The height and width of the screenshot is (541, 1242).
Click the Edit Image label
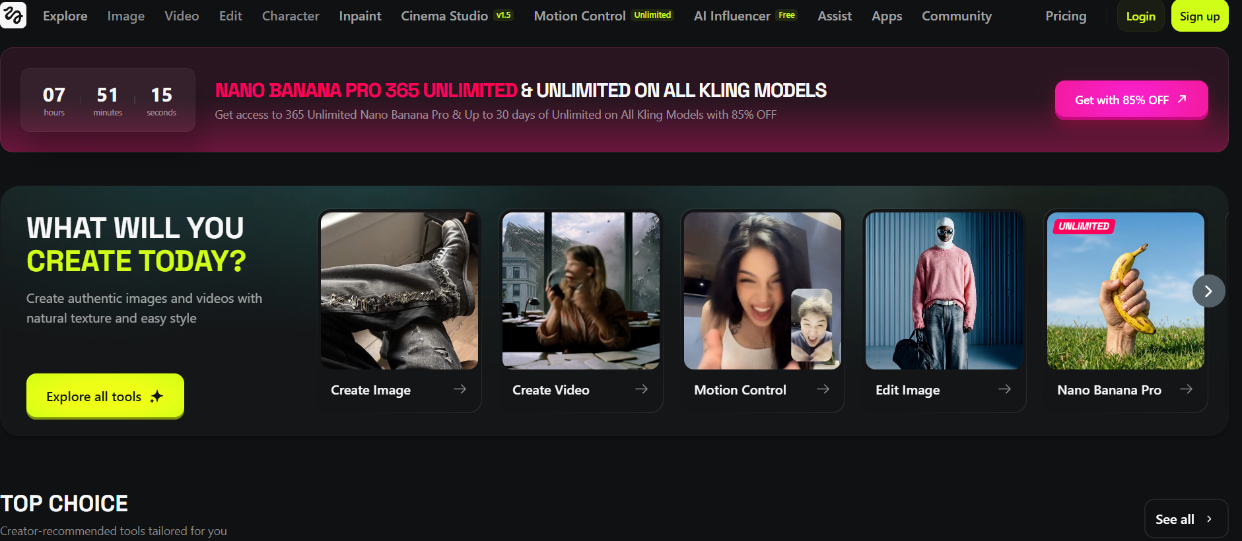(x=907, y=390)
